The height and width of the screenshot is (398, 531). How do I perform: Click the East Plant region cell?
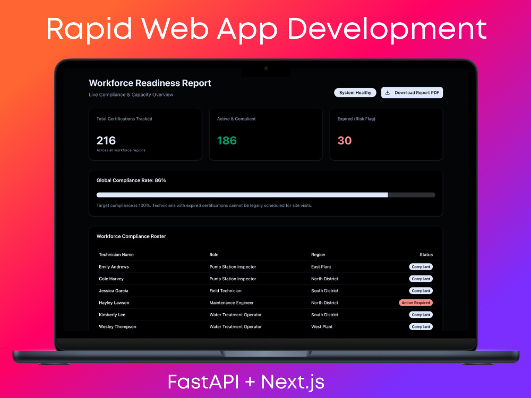[x=321, y=267]
